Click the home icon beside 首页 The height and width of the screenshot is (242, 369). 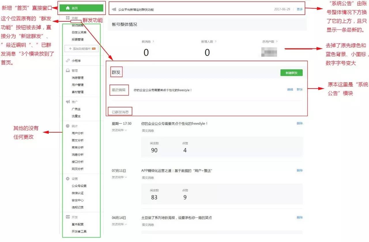68,8
